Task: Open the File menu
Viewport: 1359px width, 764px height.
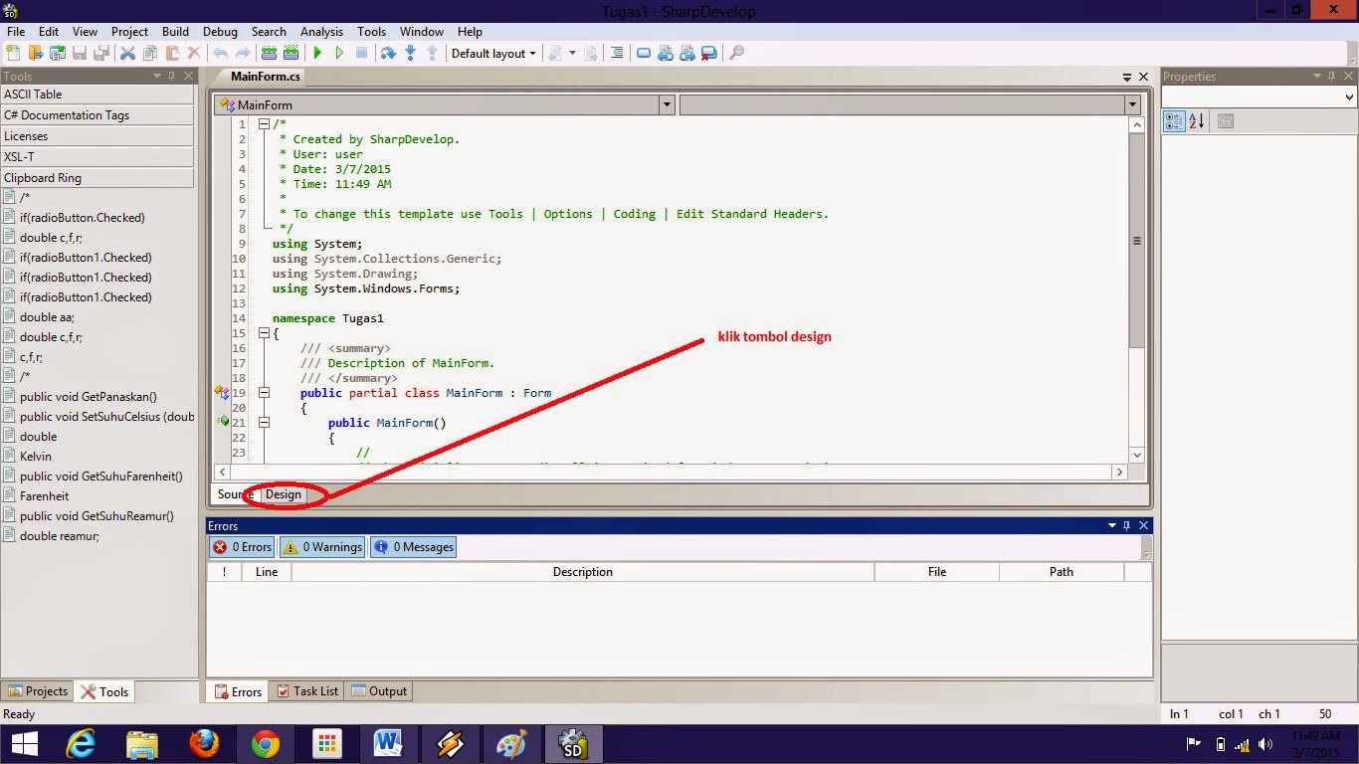Action: pyautogui.click(x=16, y=32)
